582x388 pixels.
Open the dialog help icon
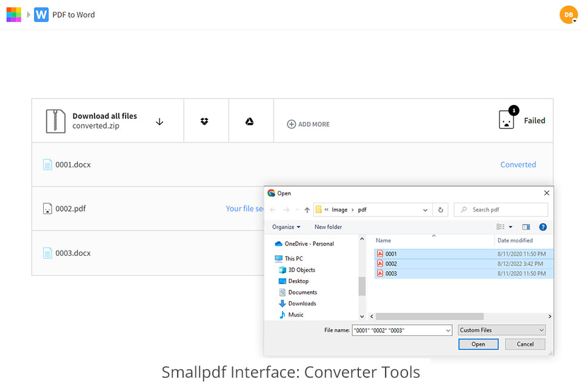tap(543, 227)
